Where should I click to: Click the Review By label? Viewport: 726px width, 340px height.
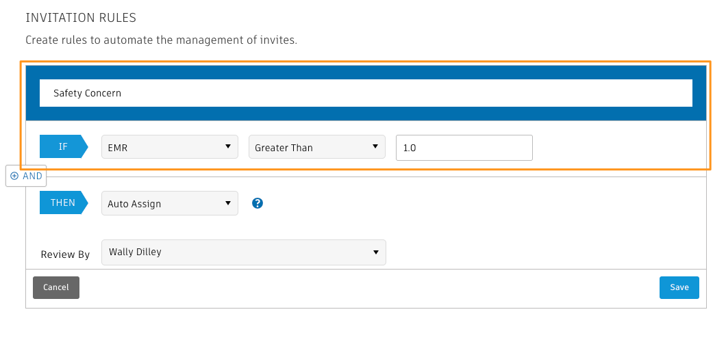(65, 255)
